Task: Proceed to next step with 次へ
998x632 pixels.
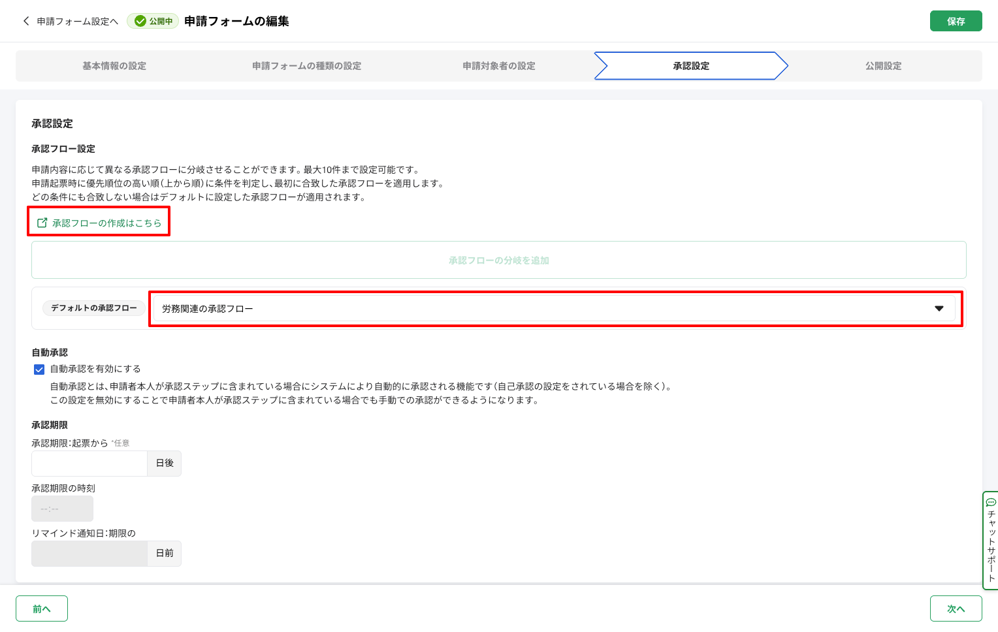Action: [956, 608]
